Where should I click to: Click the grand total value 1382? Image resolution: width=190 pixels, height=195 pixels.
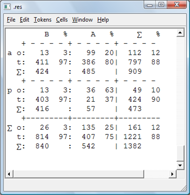coord(132,146)
